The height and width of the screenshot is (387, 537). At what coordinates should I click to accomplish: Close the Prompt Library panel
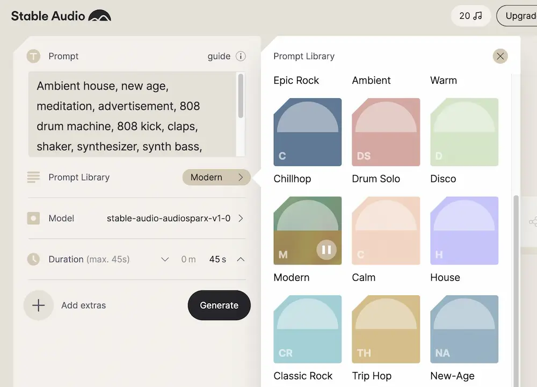500,56
